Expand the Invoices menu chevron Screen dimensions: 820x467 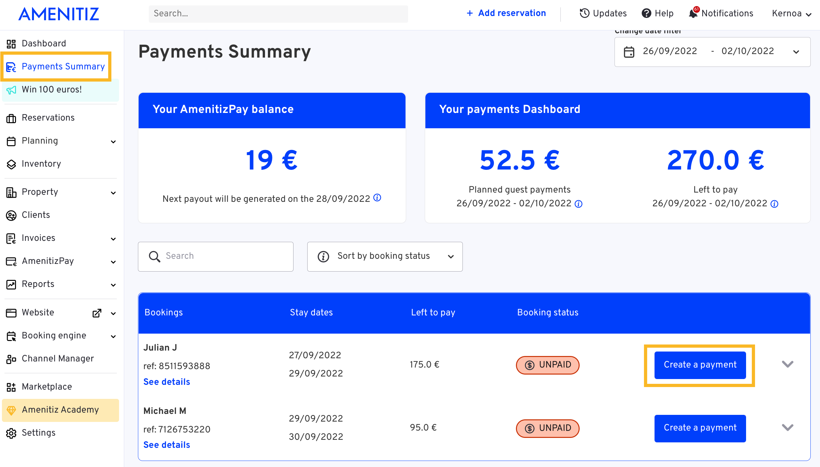pos(113,239)
